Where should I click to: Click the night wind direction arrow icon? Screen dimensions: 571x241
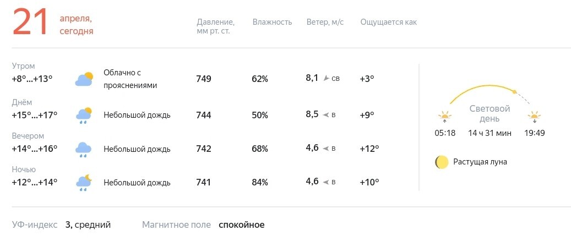[x=327, y=182]
